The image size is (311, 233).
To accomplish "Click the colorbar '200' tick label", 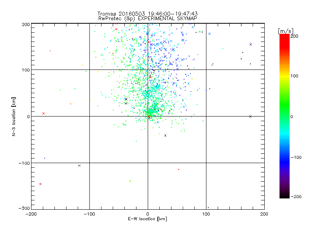I will [x=294, y=36].
